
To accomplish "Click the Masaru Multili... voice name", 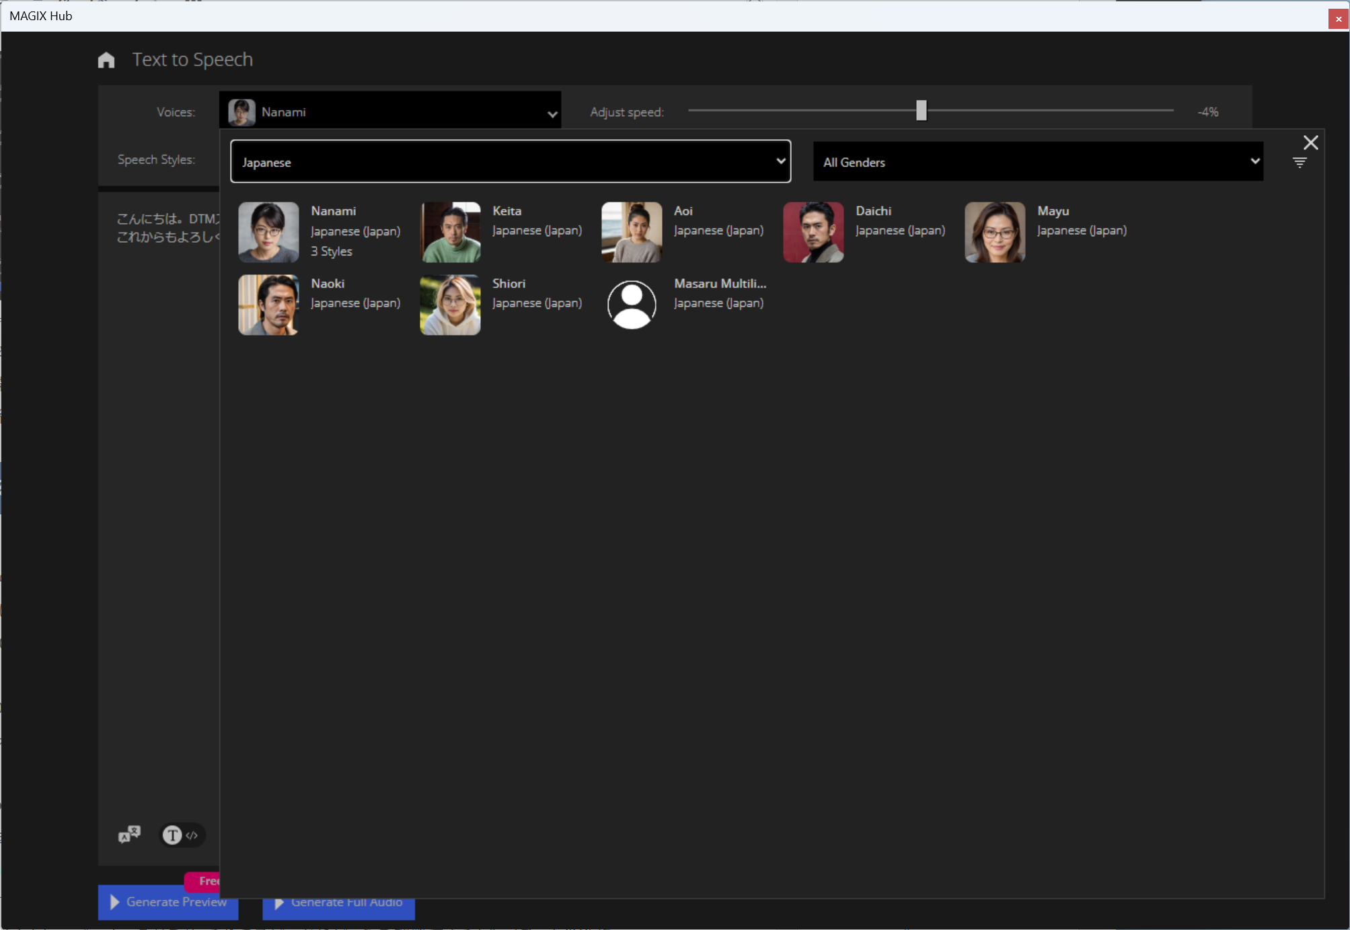I will pos(720,283).
